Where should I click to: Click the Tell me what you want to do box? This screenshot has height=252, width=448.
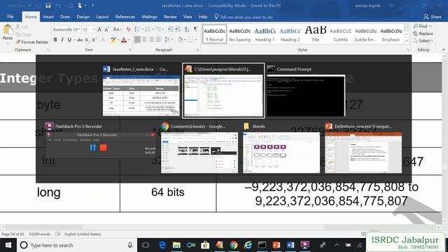(244, 17)
